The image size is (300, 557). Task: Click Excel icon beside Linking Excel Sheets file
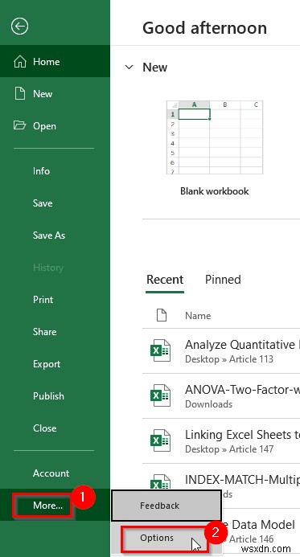pos(160,440)
